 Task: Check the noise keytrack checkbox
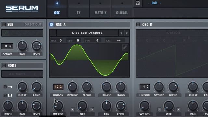[x=5, y=95]
